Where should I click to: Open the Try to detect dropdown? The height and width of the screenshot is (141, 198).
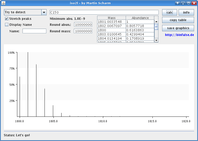(44, 13)
